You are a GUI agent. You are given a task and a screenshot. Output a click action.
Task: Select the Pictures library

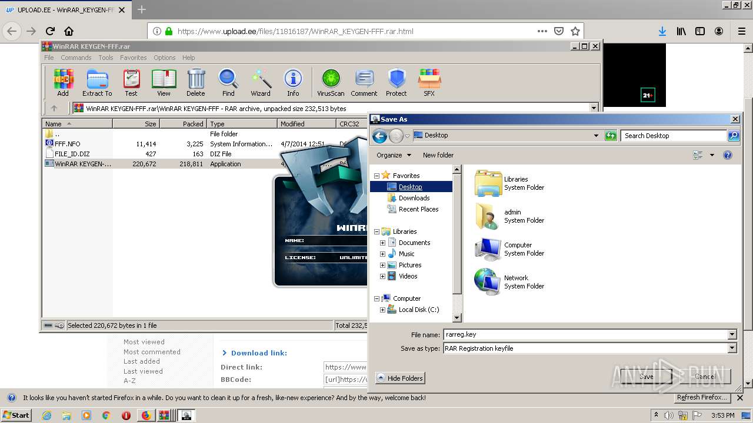point(409,265)
